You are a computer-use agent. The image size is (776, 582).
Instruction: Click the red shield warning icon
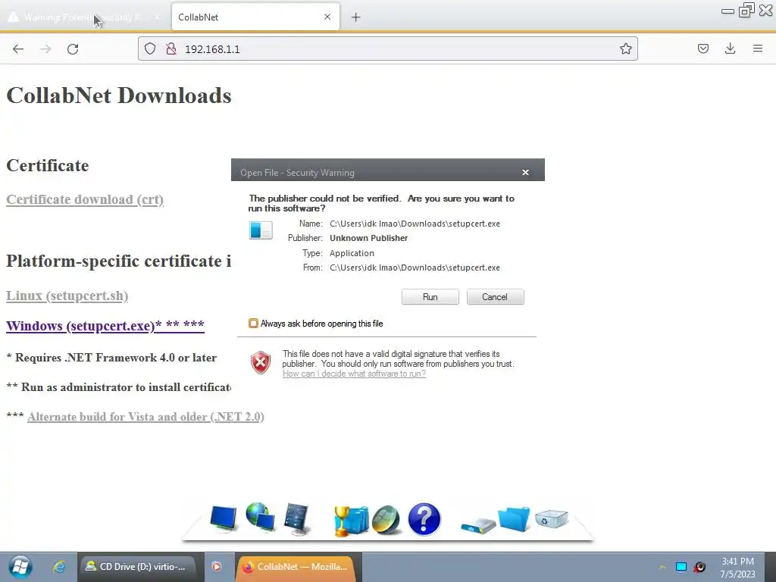coord(261,363)
